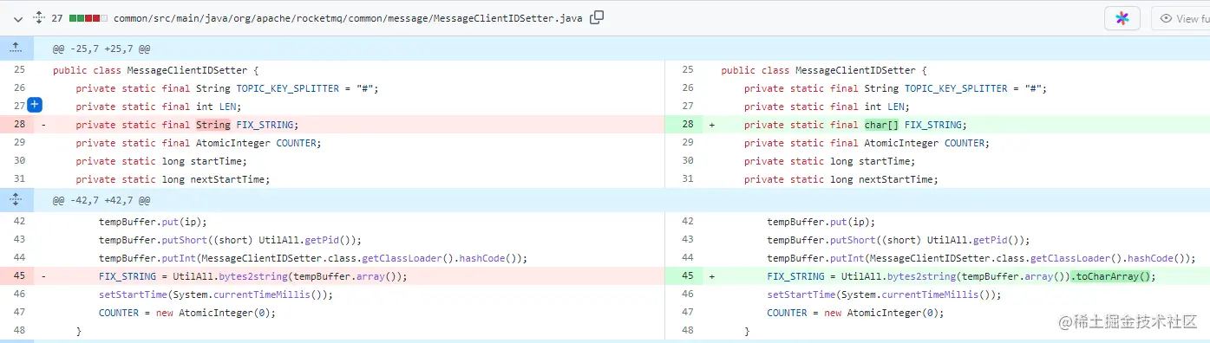Open the Copilot sparkle icon button

(1122, 18)
